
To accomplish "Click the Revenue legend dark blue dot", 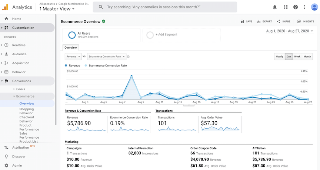I will point(66,66).
